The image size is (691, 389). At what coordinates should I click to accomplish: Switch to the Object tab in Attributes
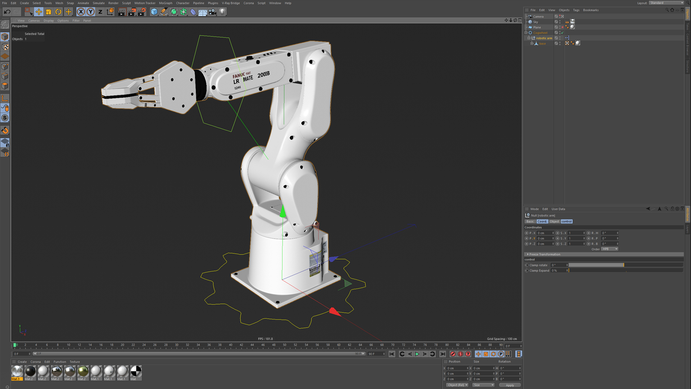[x=554, y=222]
